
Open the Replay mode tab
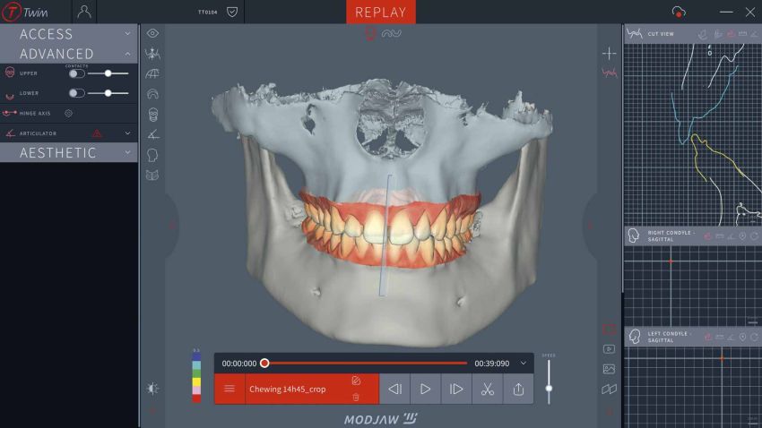tap(381, 12)
